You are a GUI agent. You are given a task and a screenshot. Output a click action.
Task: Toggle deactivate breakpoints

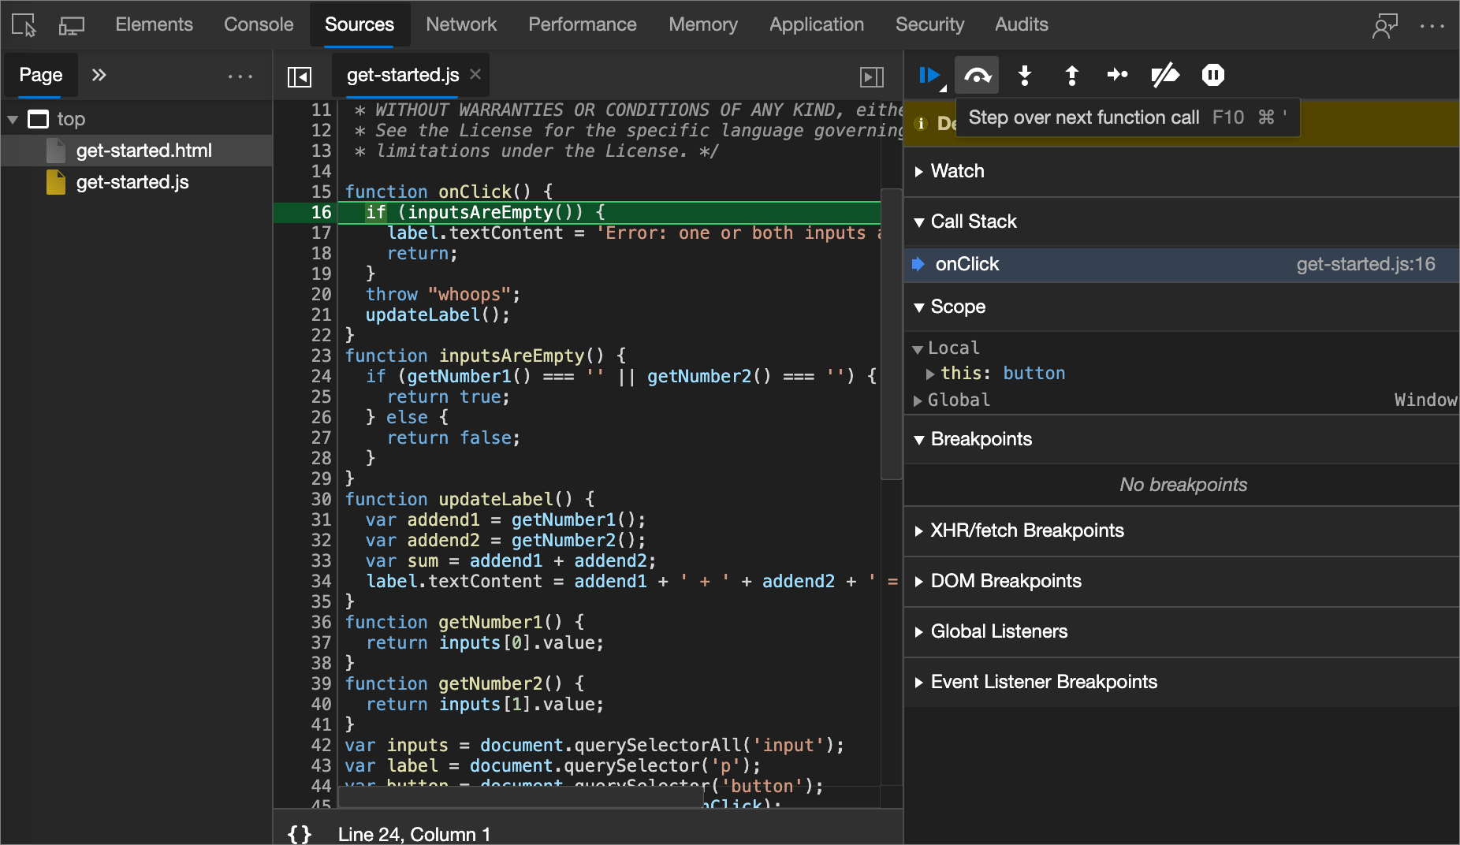(1164, 75)
